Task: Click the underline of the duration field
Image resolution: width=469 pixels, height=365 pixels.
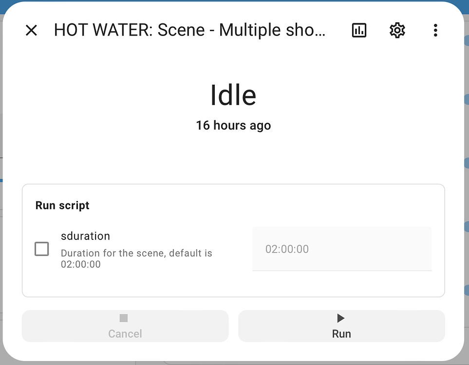Action: (x=341, y=271)
